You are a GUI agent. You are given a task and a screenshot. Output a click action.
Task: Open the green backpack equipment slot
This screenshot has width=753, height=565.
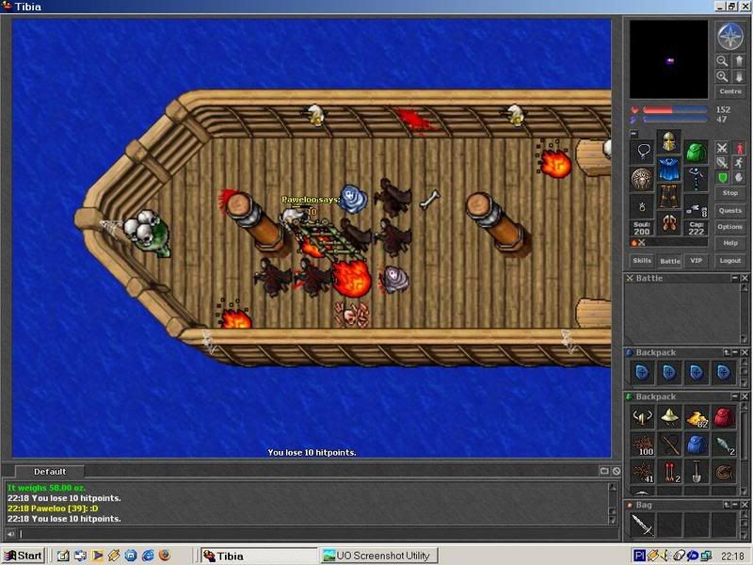click(696, 152)
